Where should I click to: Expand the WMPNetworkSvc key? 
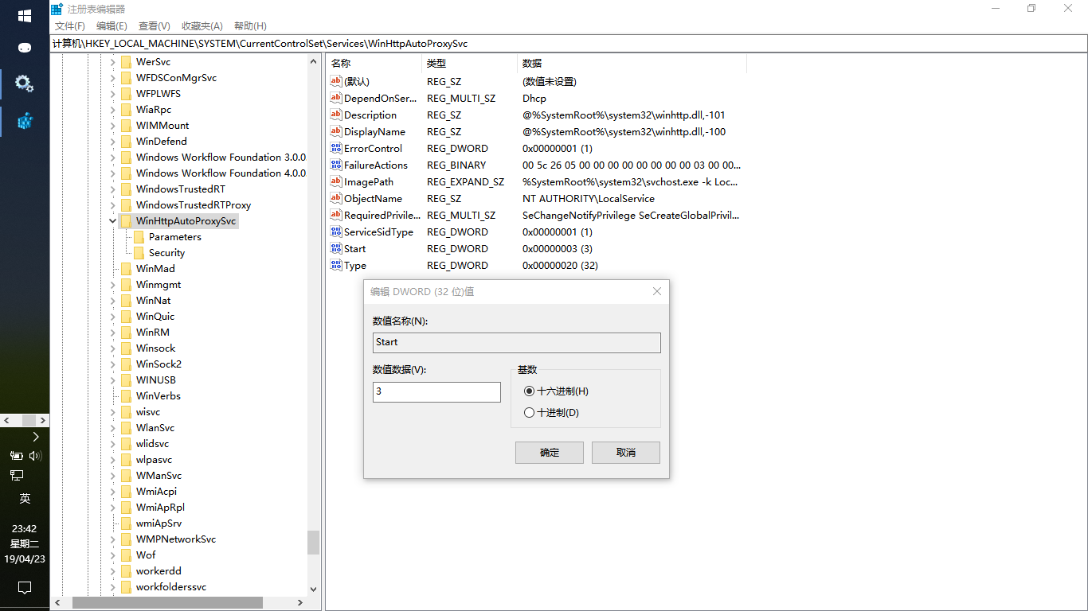pos(113,539)
